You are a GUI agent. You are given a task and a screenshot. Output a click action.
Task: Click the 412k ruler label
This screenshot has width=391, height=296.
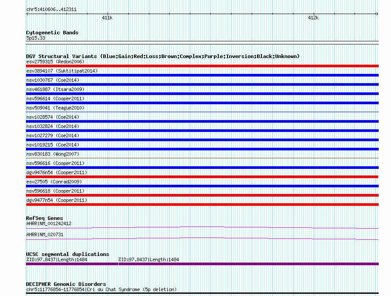tap(313, 18)
